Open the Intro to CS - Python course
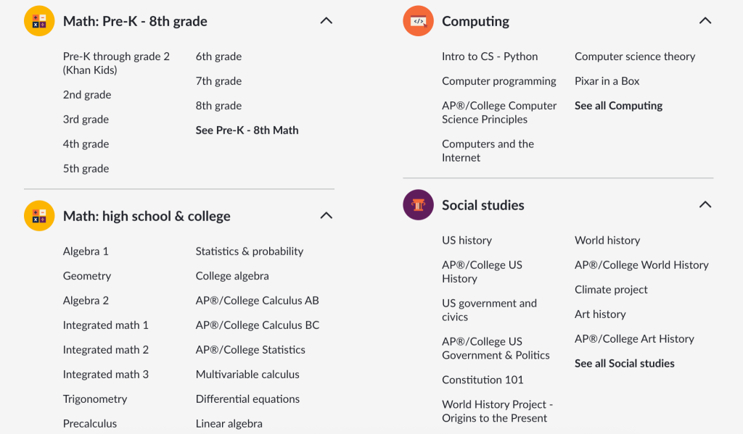743x434 pixels. (490, 57)
